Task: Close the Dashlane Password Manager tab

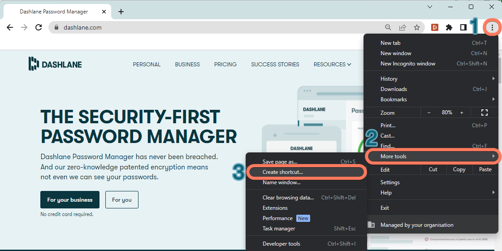Action: pyautogui.click(x=104, y=12)
